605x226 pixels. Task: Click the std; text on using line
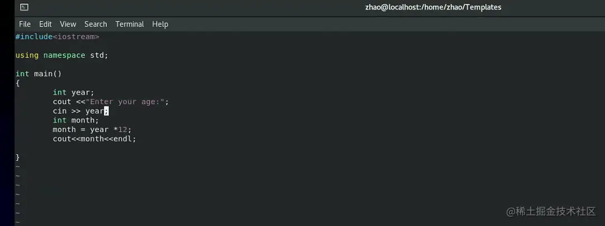[x=99, y=55]
